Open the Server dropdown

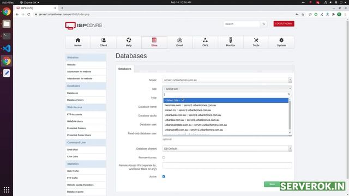[227, 80]
